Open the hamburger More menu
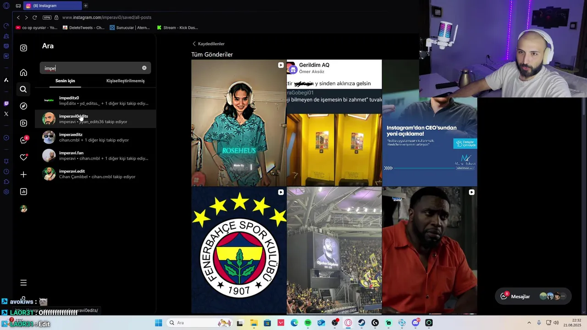 click(x=23, y=283)
